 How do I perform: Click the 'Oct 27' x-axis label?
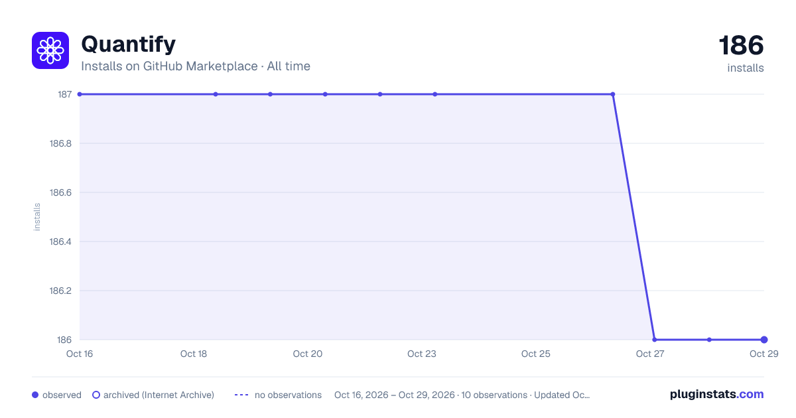click(650, 354)
